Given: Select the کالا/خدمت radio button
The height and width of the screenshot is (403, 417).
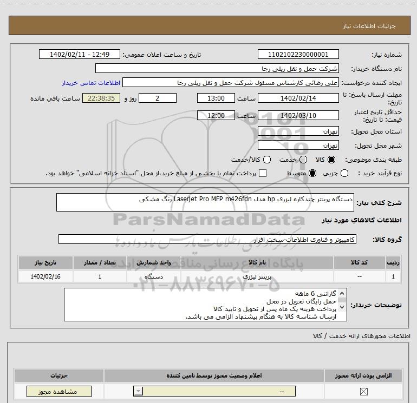Looking at the screenshot, I should pos(267,160).
